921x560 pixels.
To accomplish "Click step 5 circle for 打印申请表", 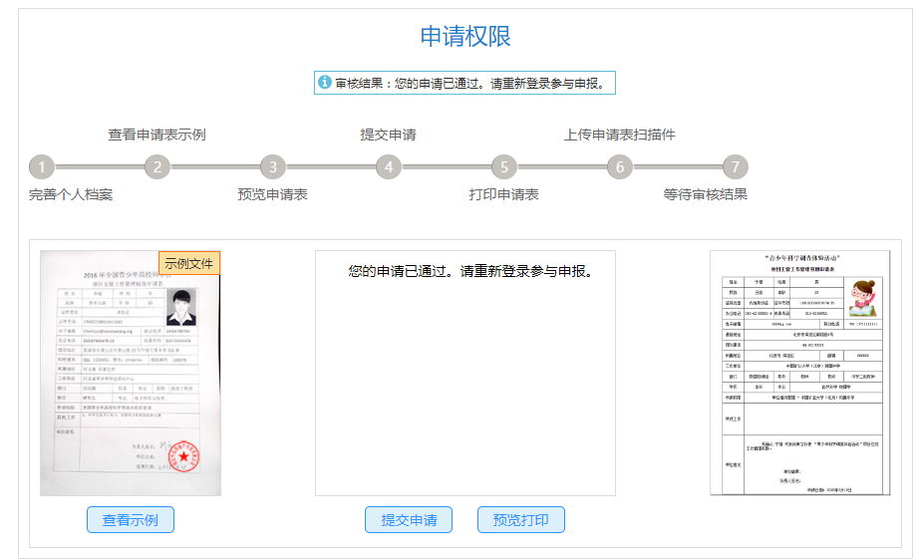I will point(504,167).
